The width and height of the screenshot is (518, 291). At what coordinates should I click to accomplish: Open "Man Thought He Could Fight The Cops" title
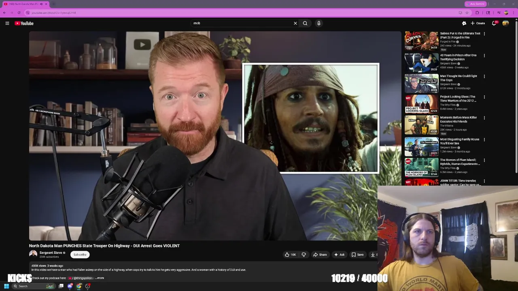coord(459,78)
